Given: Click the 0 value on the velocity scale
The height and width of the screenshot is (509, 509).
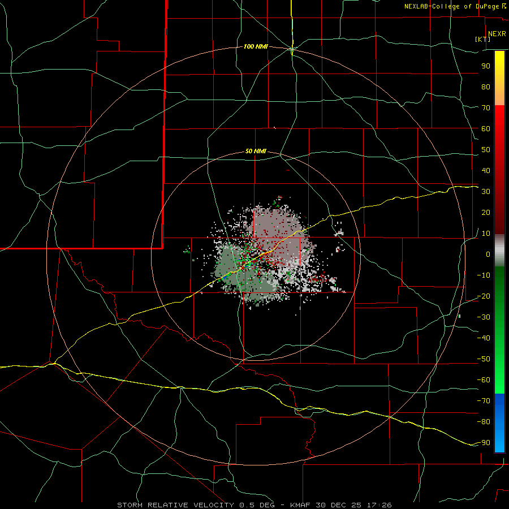Looking at the screenshot, I should [488, 254].
